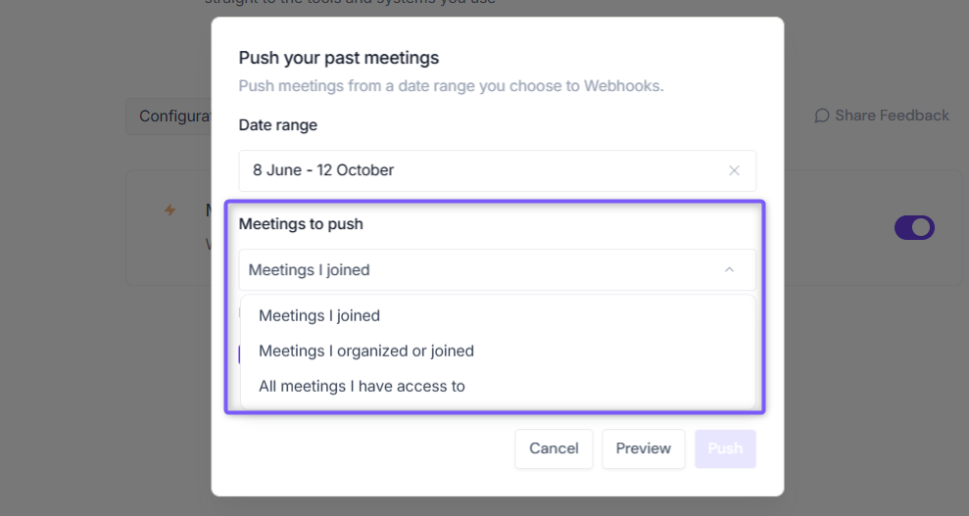Click the Push button
This screenshot has height=516, width=969.
725,448
